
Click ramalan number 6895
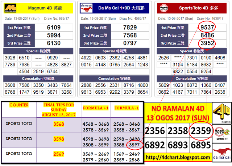[x=201, y=145]
